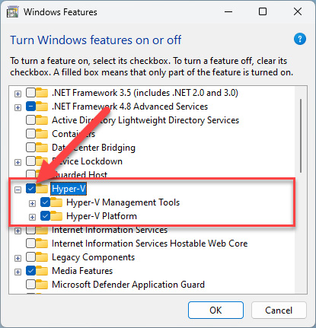The height and width of the screenshot is (328, 316).
Task: Minimize the Windows Features window
Action: point(228,11)
